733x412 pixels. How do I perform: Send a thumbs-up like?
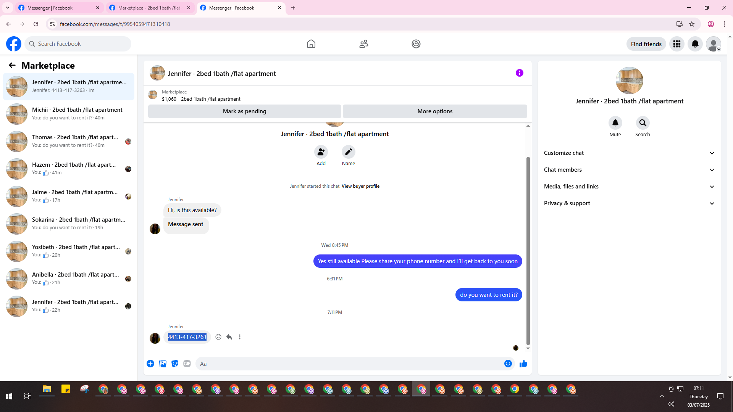pyautogui.click(x=523, y=364)
